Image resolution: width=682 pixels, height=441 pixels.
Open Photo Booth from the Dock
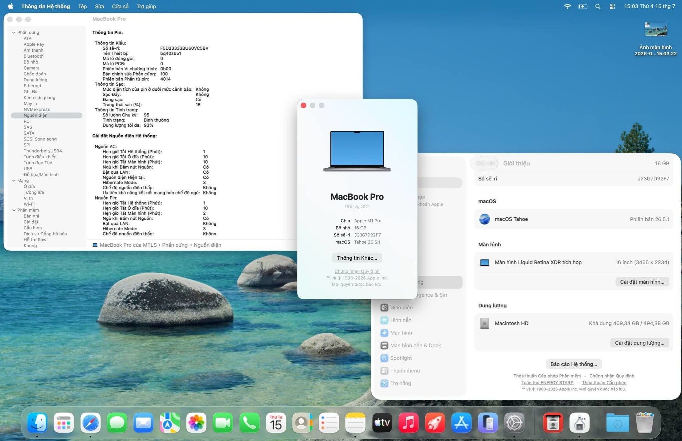pyautogui.click(x=553, y=423)
